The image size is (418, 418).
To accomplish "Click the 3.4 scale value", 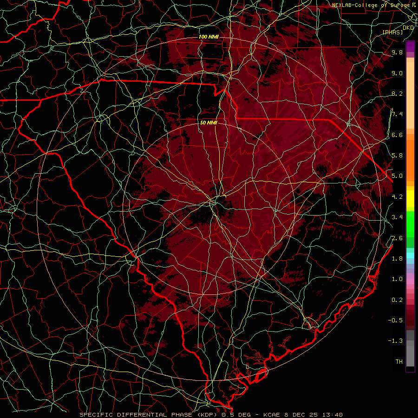I will click(x=397, y=217).
